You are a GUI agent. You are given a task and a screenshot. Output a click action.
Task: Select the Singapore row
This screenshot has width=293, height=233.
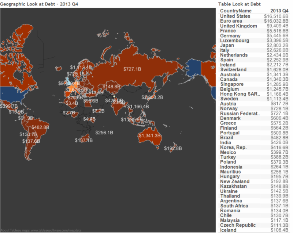[x=254, y=84]
